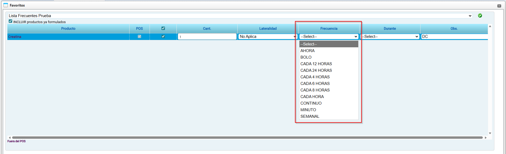Select CADA 12 HORAS option

(329, 64)
